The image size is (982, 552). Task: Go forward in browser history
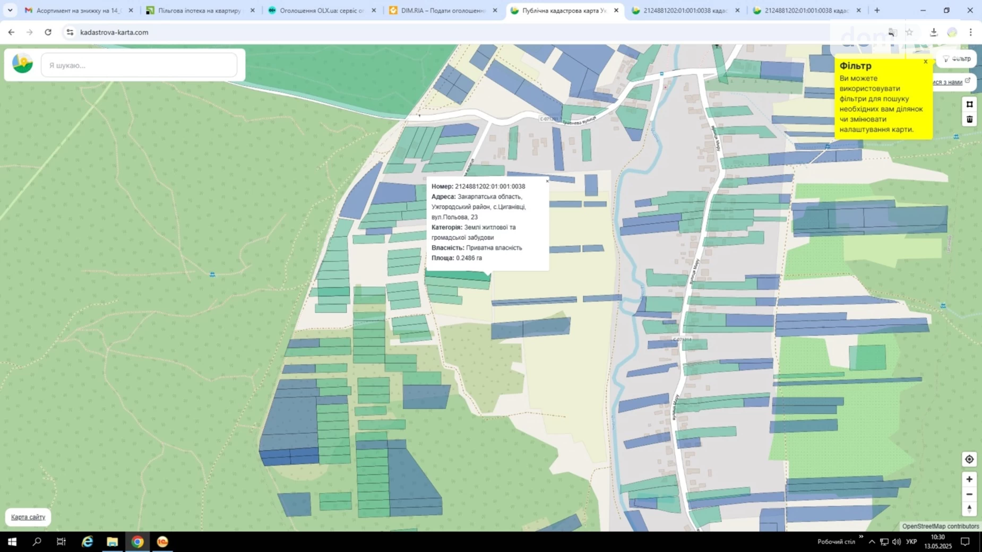pos(30,32)
